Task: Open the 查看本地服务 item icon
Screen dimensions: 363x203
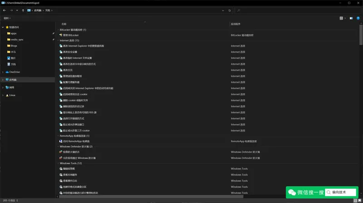Action: pyautogui.click(x=61, y=175)
